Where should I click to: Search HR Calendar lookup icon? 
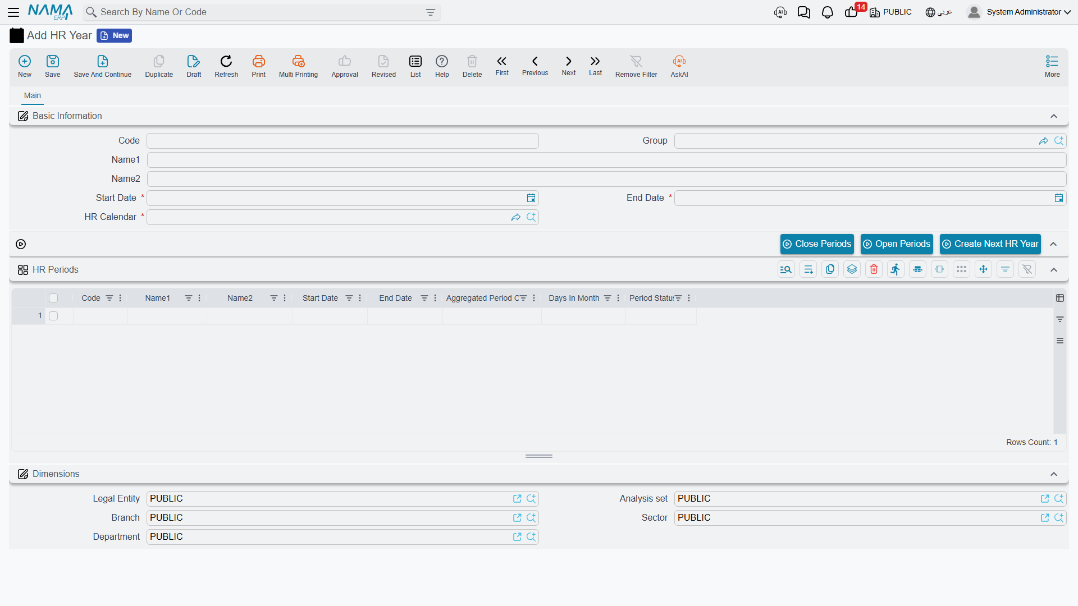531,217
